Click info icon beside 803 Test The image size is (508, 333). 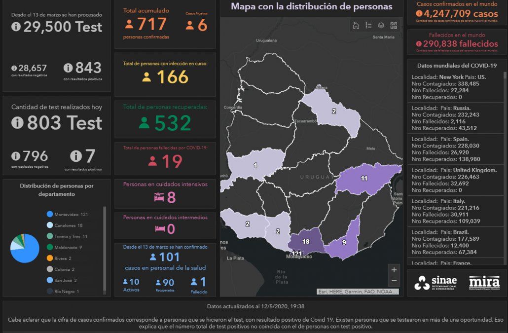click(17, 122)
